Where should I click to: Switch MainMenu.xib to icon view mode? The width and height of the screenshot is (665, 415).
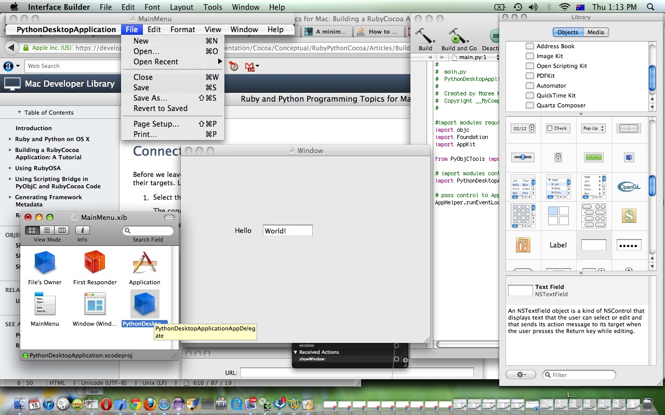32,230
